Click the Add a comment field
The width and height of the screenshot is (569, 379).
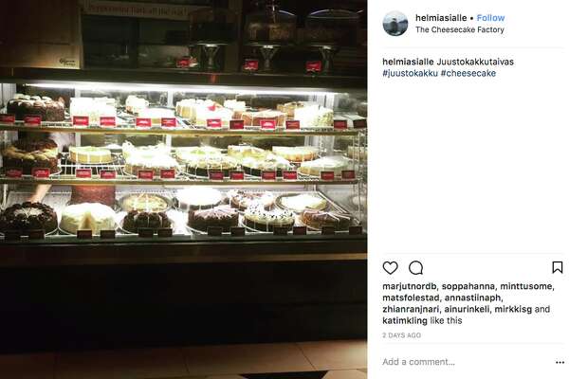(x=467, y=362)
